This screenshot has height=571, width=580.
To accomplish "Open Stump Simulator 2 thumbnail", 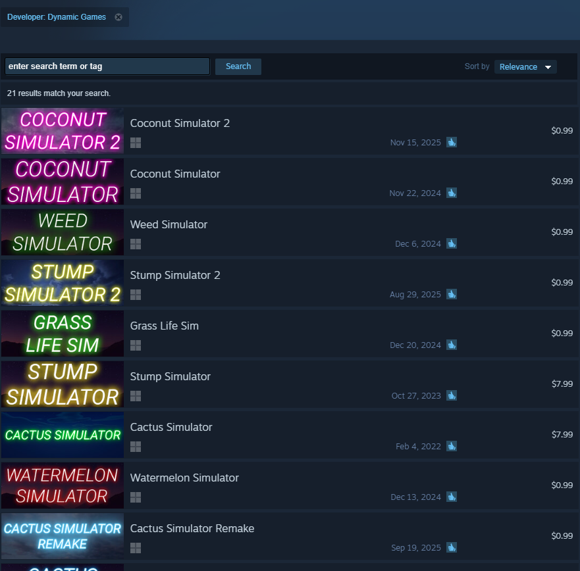I will point(63,283).
